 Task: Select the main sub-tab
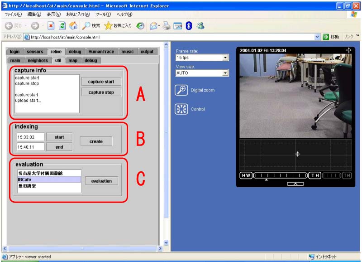tap(15, 60)
